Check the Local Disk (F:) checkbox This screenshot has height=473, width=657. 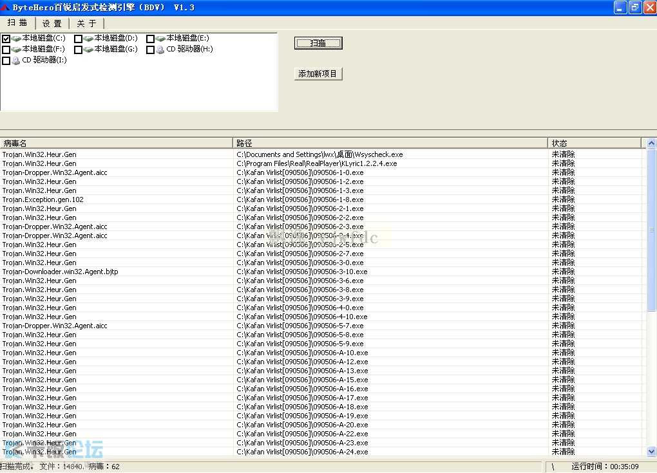[6, 50]
